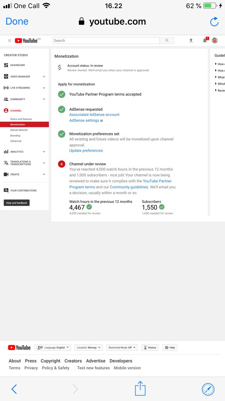
Task: Open the Location: Norway dropdown
Action: pos(89,348)
